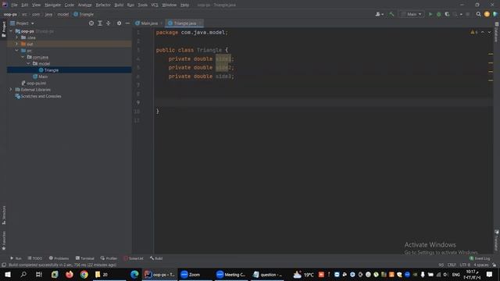Collapse the model package

coord(28,63)
